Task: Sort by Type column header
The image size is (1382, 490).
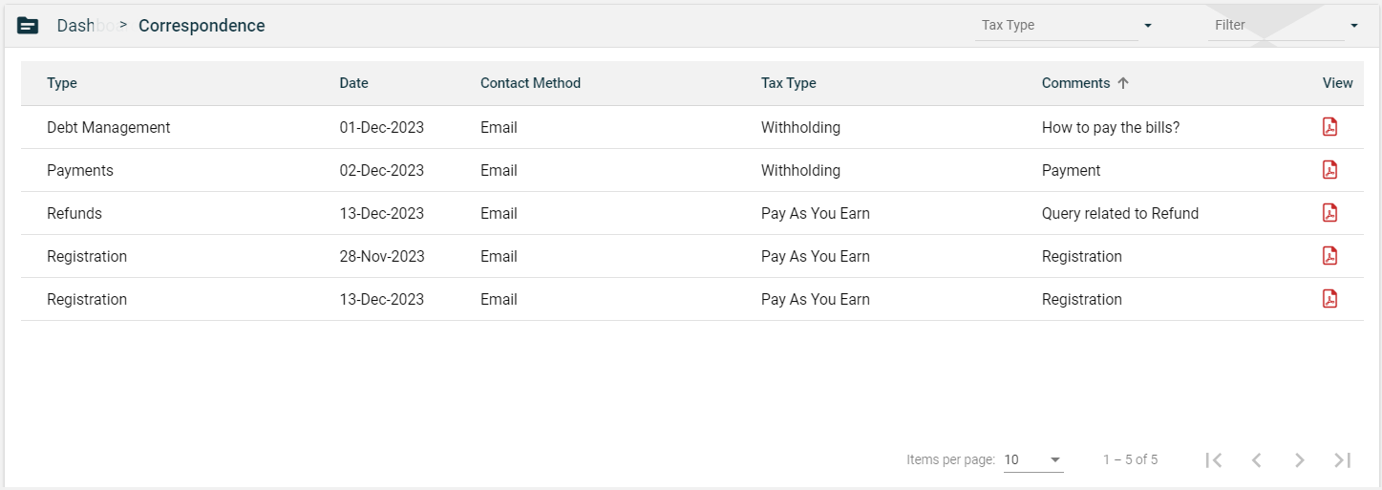Action: tap(62, 83)
